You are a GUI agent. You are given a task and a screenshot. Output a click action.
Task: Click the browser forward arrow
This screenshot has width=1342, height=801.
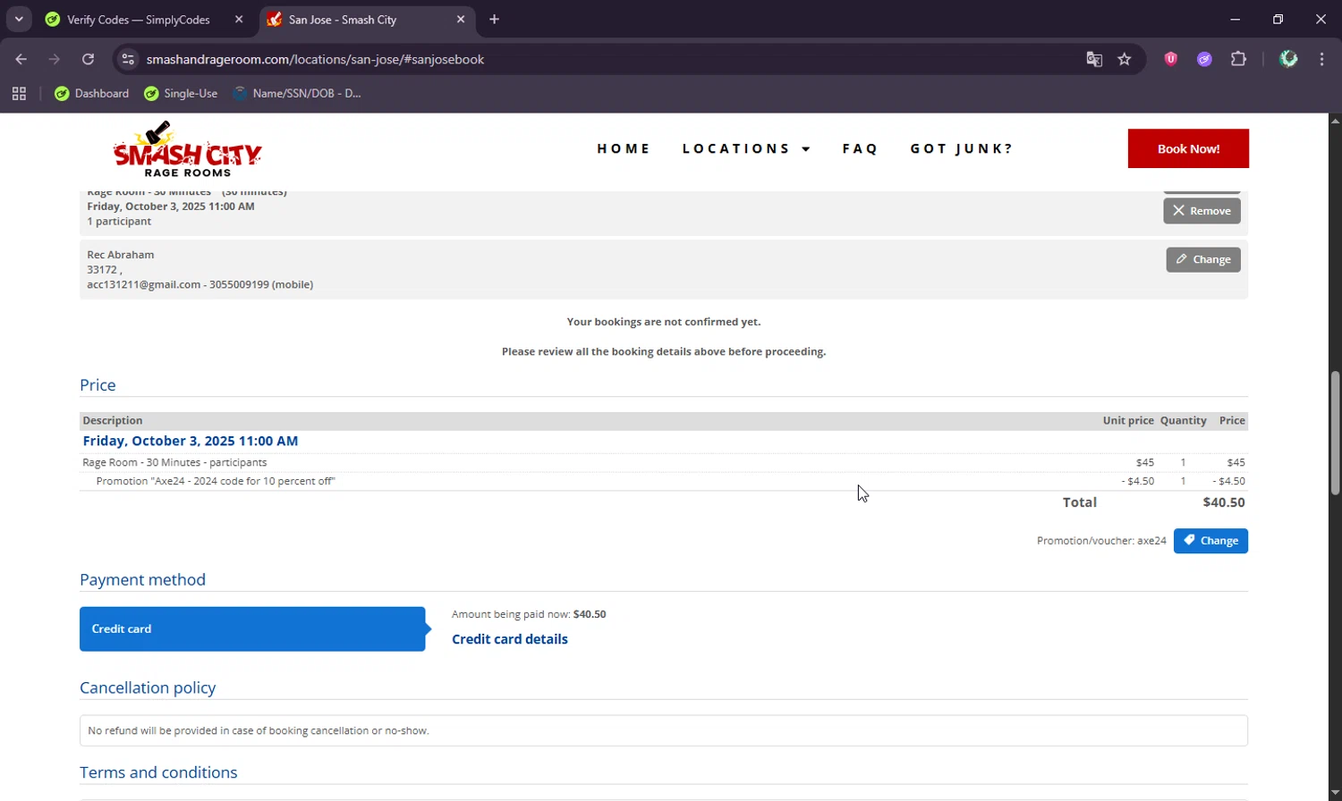pyautogui.click(x=55, y=59)
